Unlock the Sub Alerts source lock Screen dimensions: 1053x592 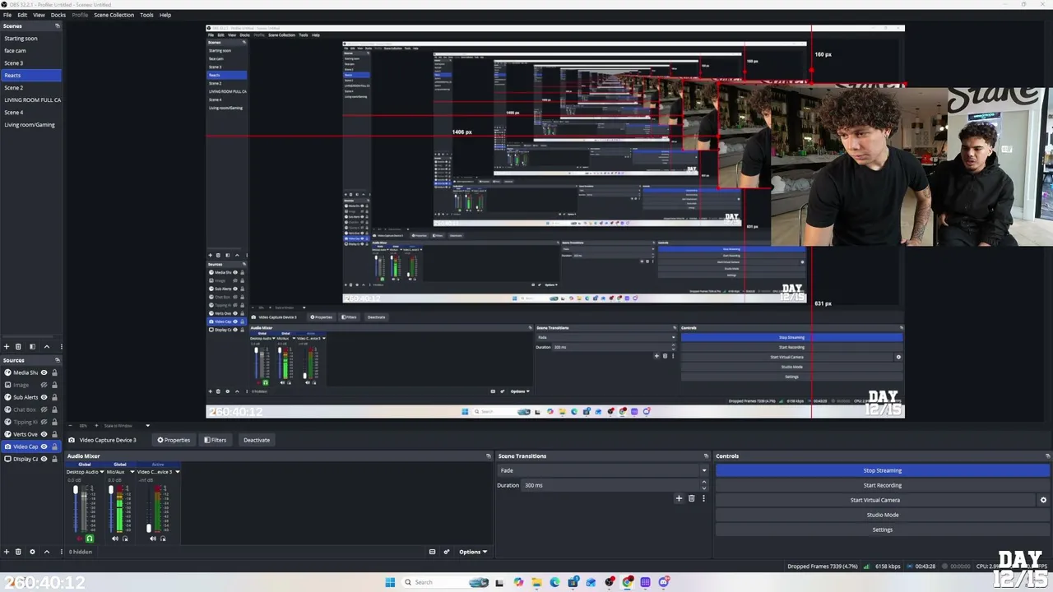pyautogui.click(x=55, y=397)
